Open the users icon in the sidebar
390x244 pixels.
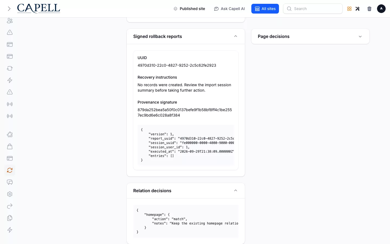click(10, 21)
